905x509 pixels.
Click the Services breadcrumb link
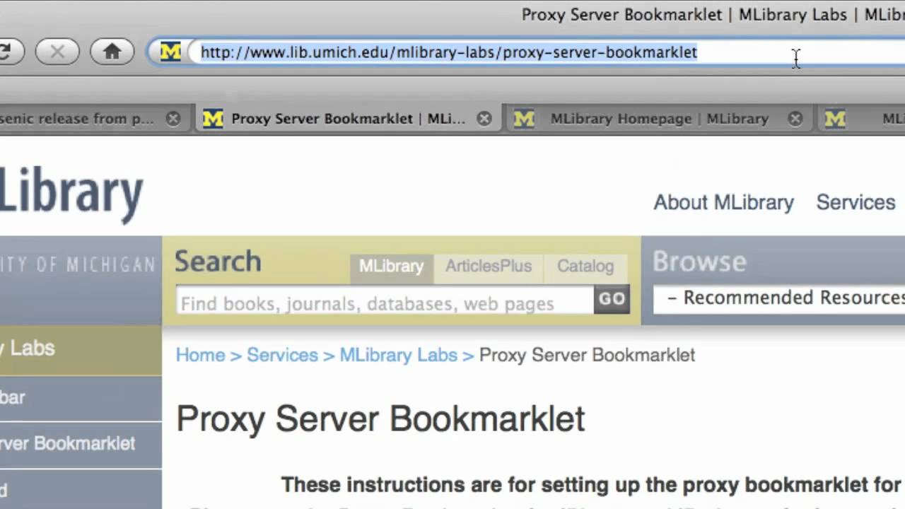point(282,355)
